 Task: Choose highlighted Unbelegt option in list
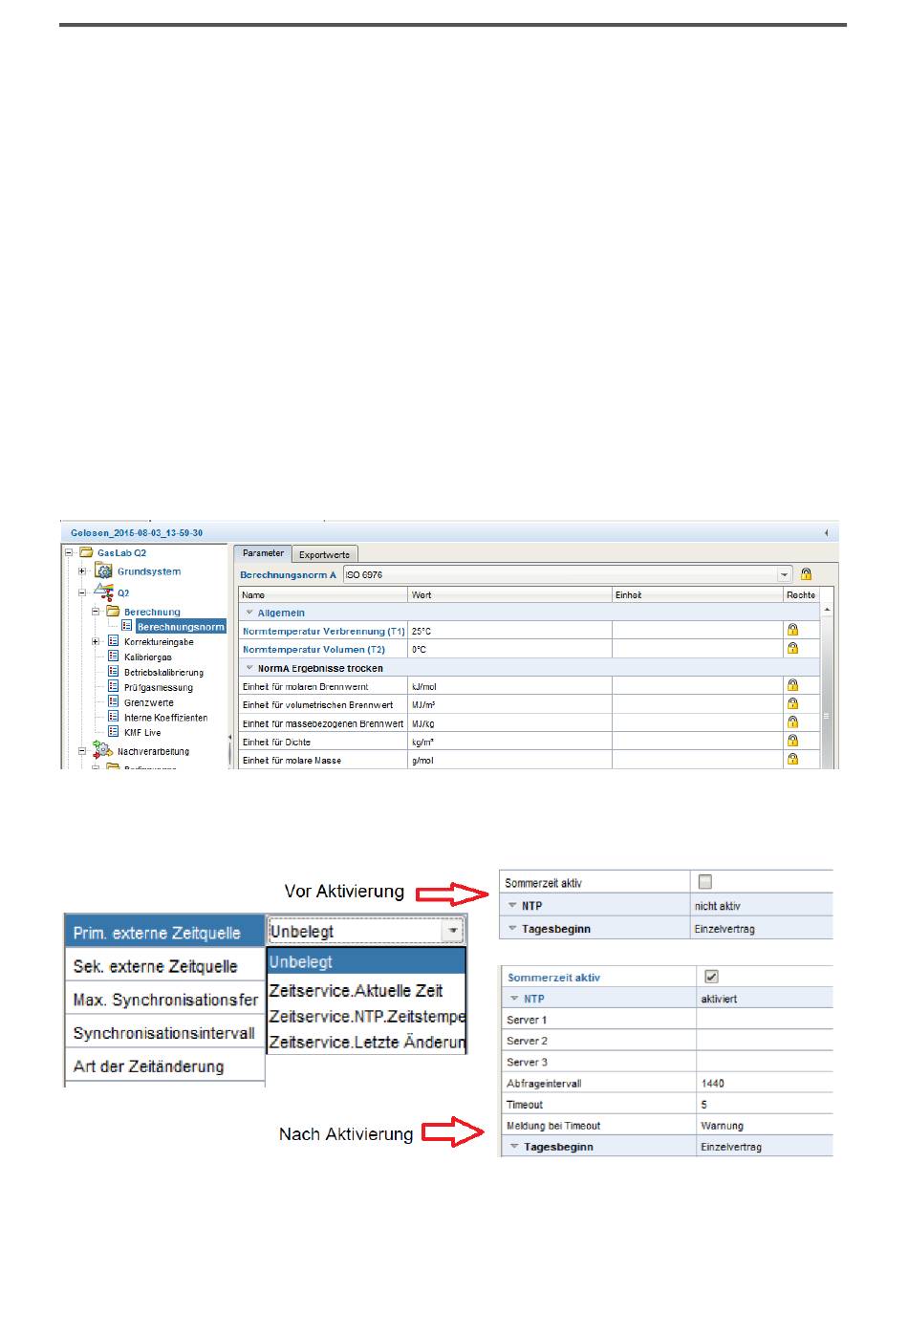tap(366, 961)
